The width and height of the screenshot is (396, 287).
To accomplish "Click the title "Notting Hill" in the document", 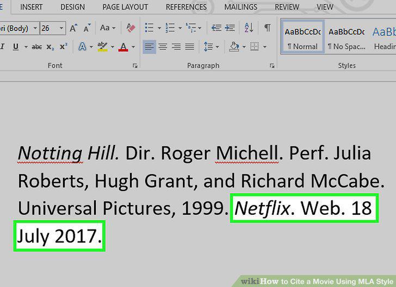I will (66, 153).
